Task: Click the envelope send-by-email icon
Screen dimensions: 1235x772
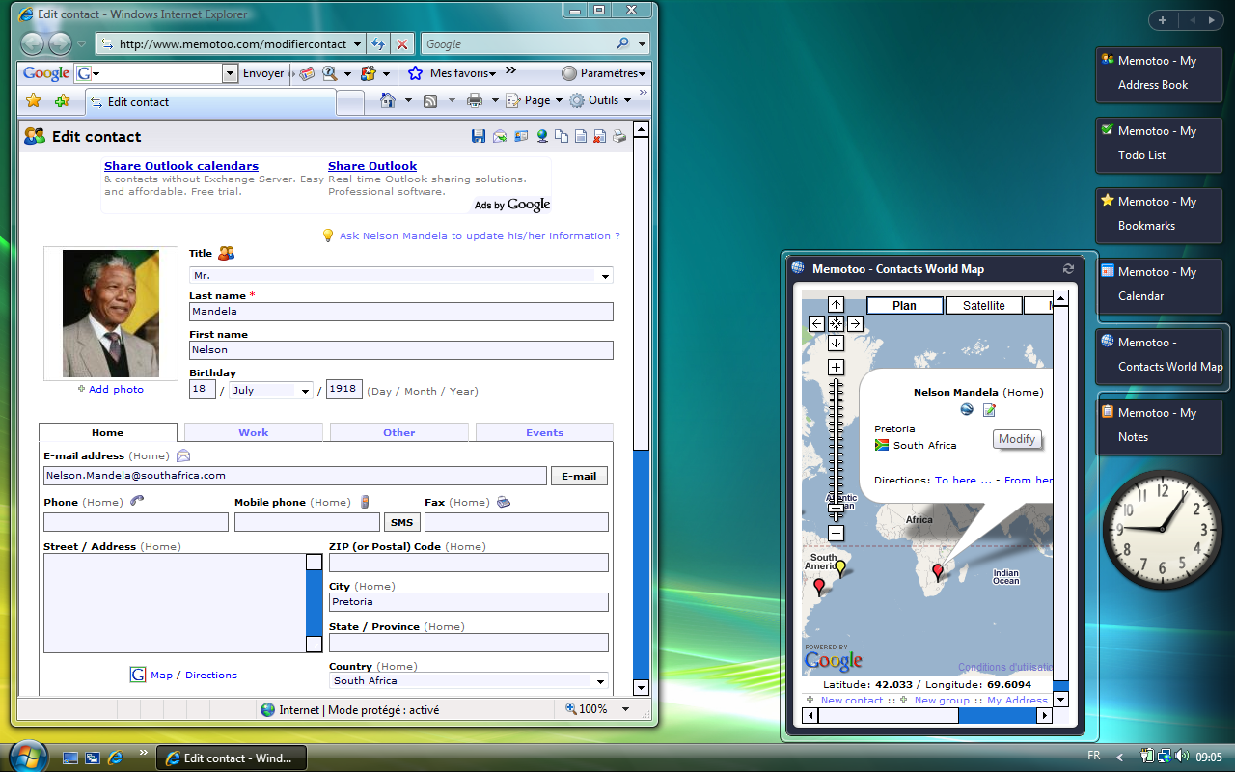Action: click(x=500, y=137)
